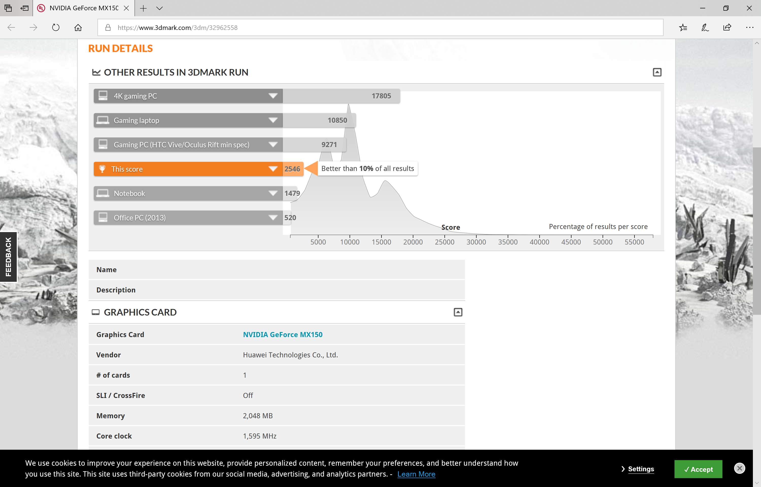761x487 pixels.
Task: Open the NVIDIA GeForce MX150 link
Action: click(283, 335)
